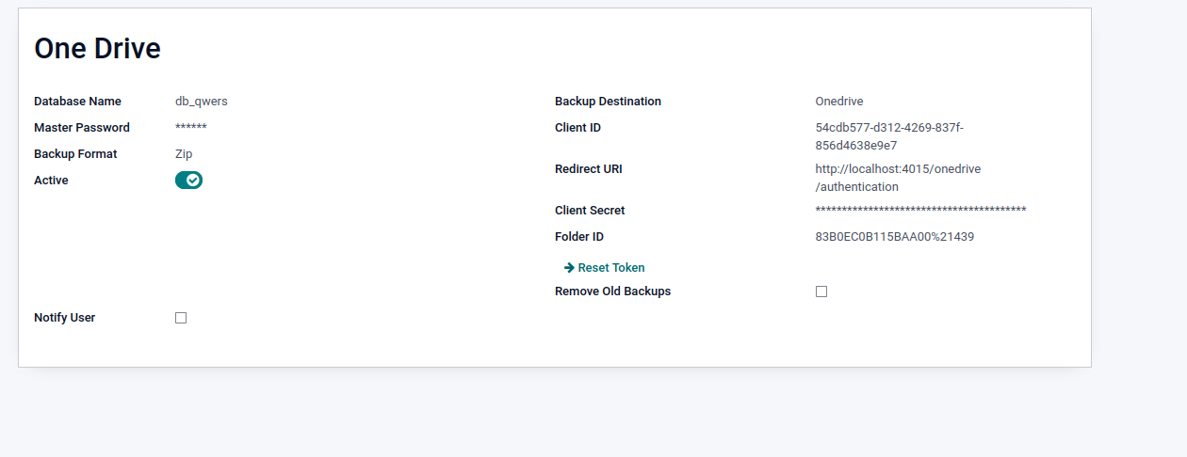Select the db_qwers database name field
The width and height of the screenshot is (1187, 457).
click(x=202, y=102)
